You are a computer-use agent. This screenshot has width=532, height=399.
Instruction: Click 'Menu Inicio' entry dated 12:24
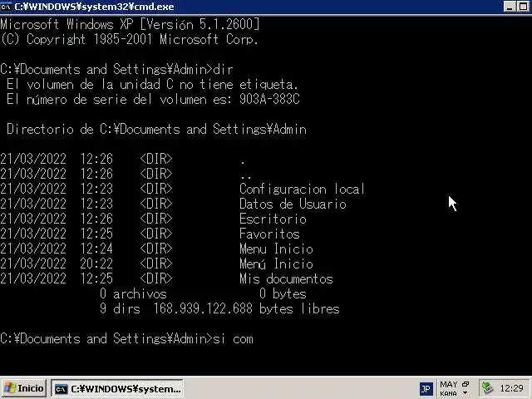(x=276, y=249)
